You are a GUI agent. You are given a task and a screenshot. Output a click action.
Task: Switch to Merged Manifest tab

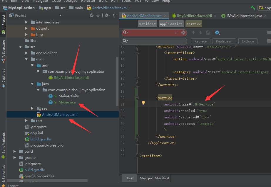pyautogui.click(x=154, y=178)
